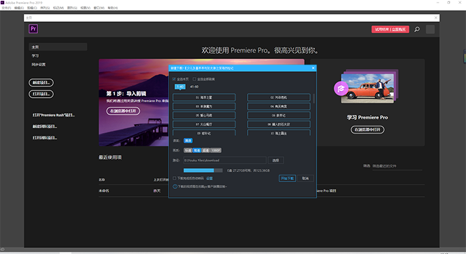Click open-in-browser button under Learn Premiere Pro

coord(367,130)
